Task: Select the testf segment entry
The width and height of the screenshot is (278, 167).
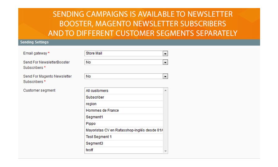Action: click(124, 150)
